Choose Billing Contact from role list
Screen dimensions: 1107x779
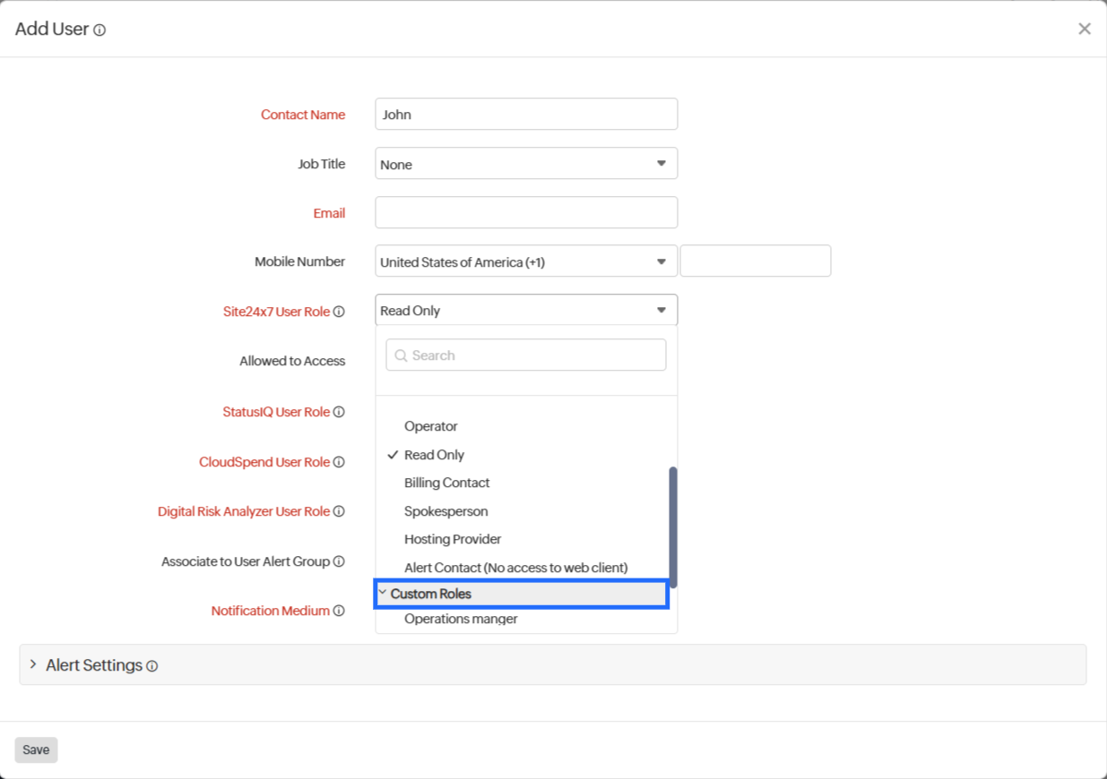tap(447, 483)
